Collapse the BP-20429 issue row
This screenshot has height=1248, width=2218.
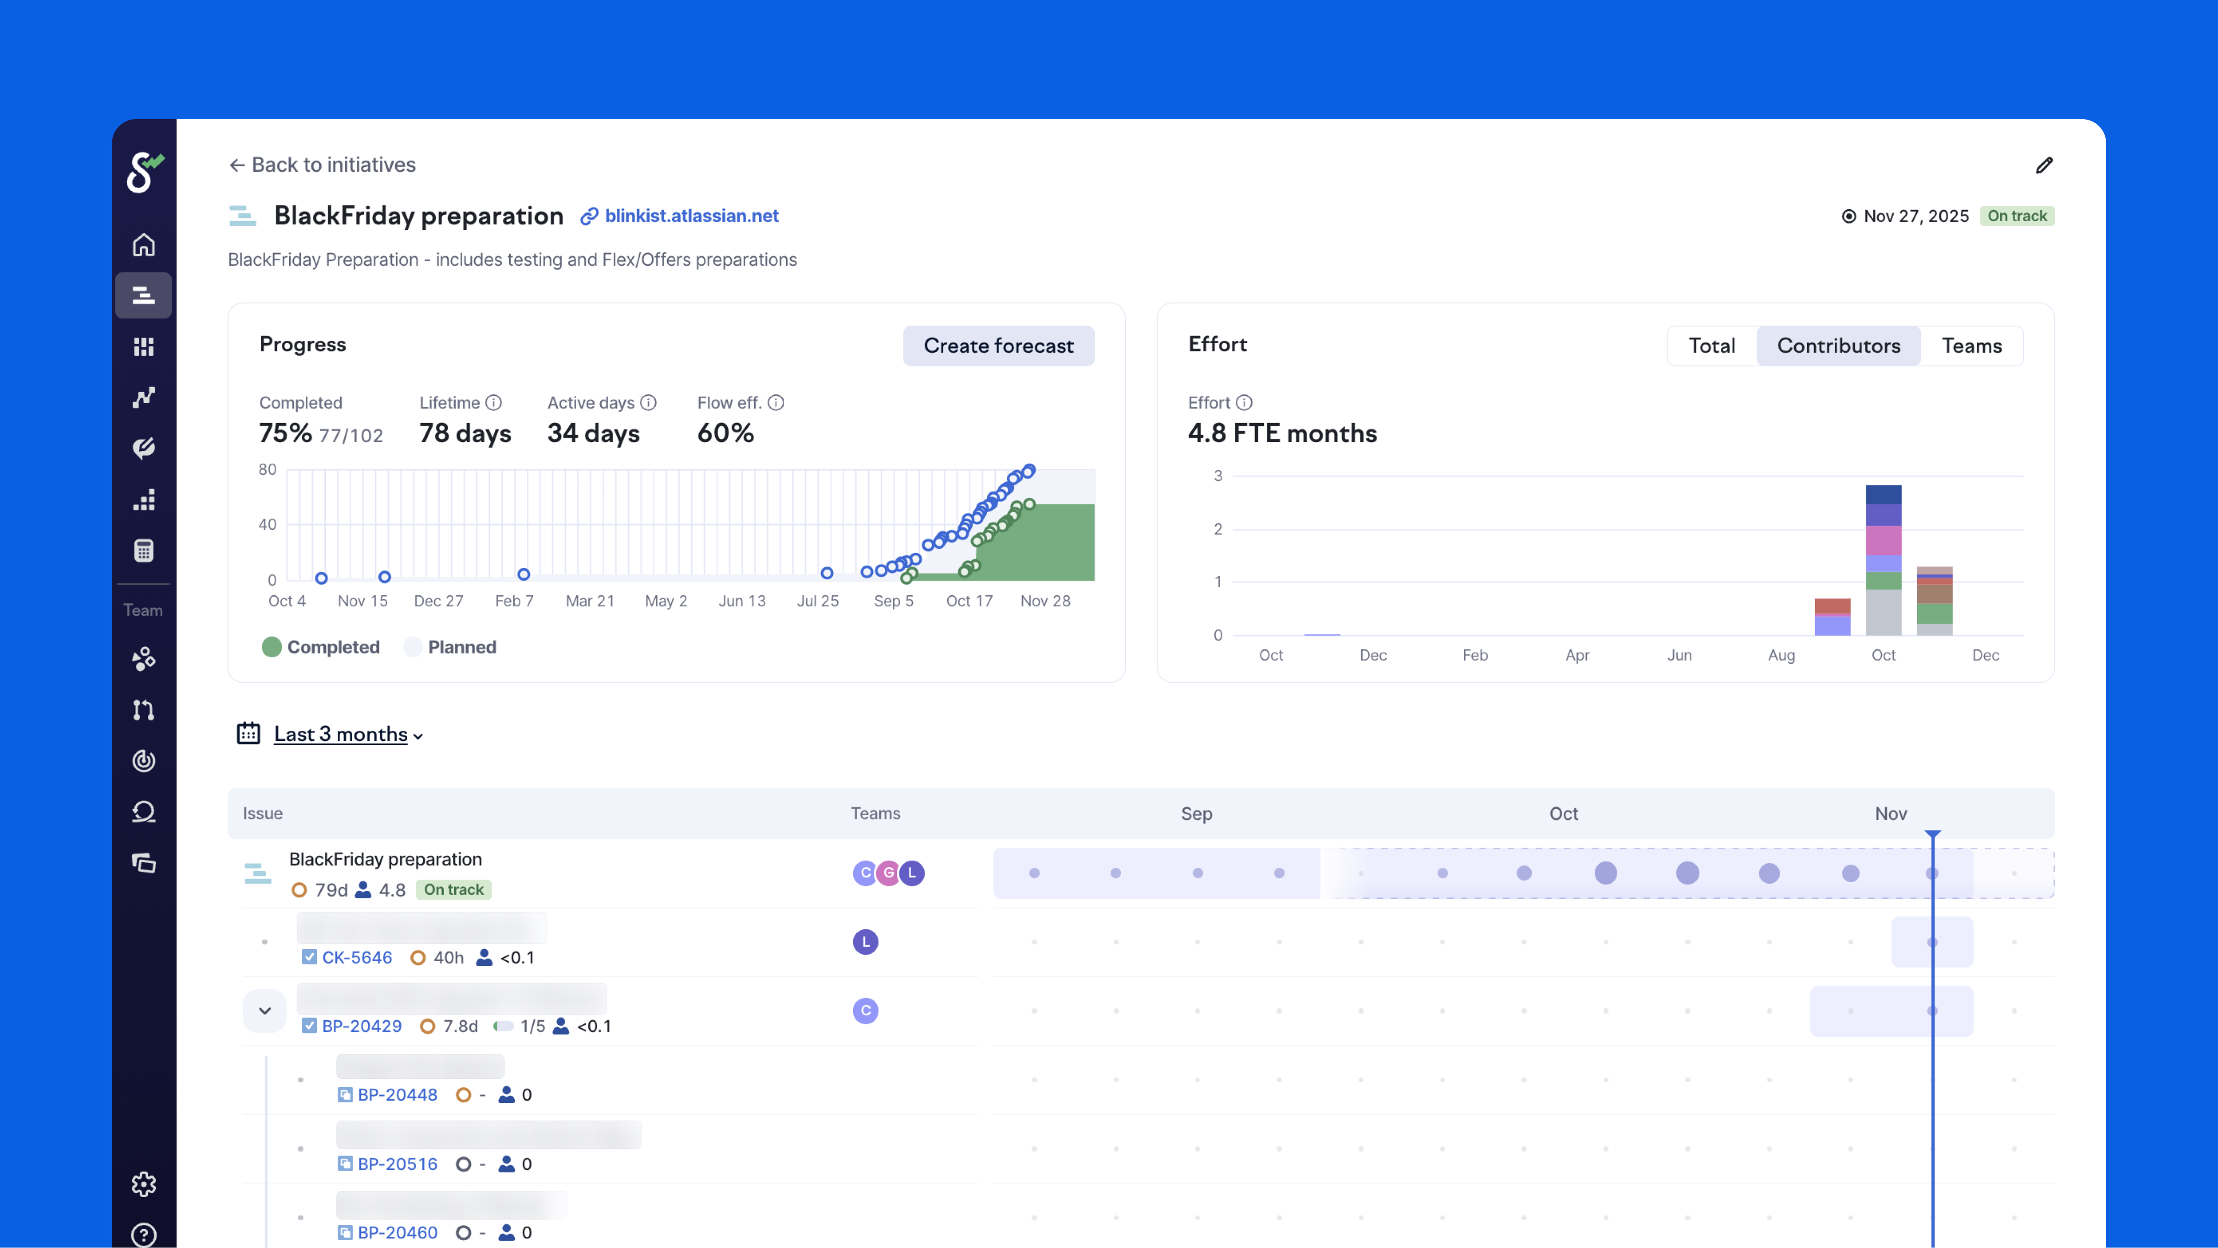click(x=264, y=1011)
